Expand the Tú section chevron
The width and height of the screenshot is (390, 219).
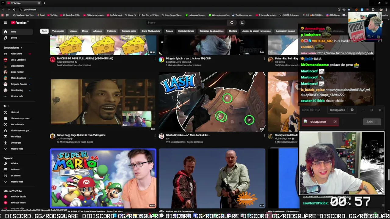point(9,106)
